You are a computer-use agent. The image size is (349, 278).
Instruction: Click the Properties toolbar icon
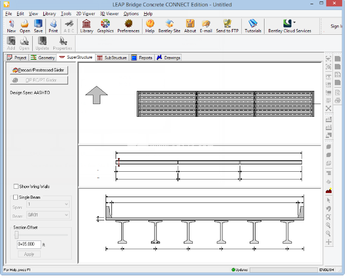(x=62, y=43)
